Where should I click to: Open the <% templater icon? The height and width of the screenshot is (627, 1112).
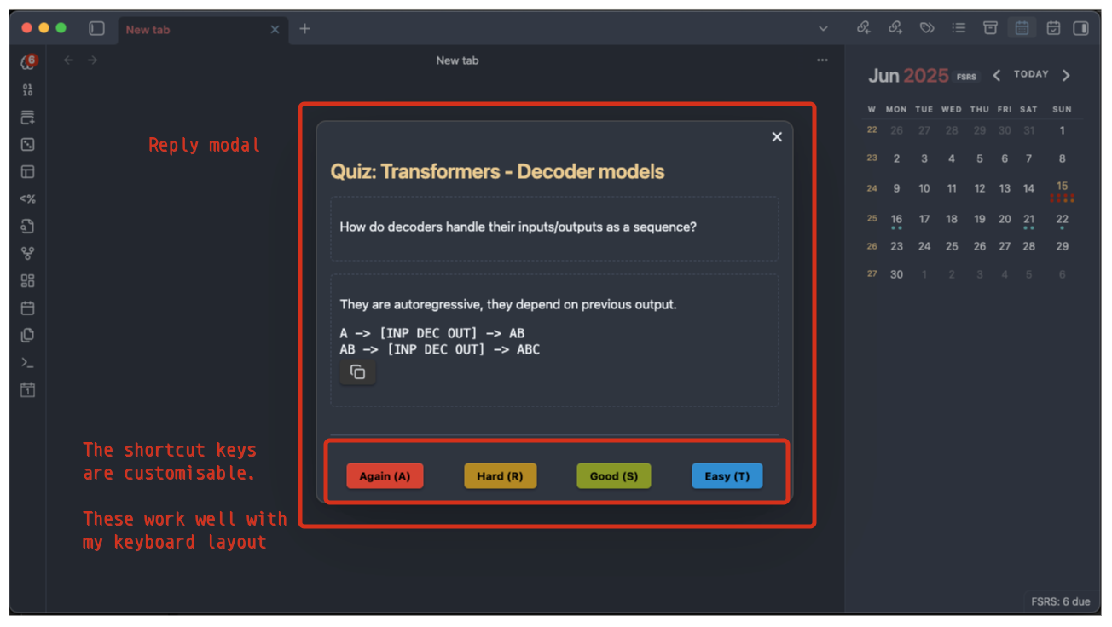point(28,198)
